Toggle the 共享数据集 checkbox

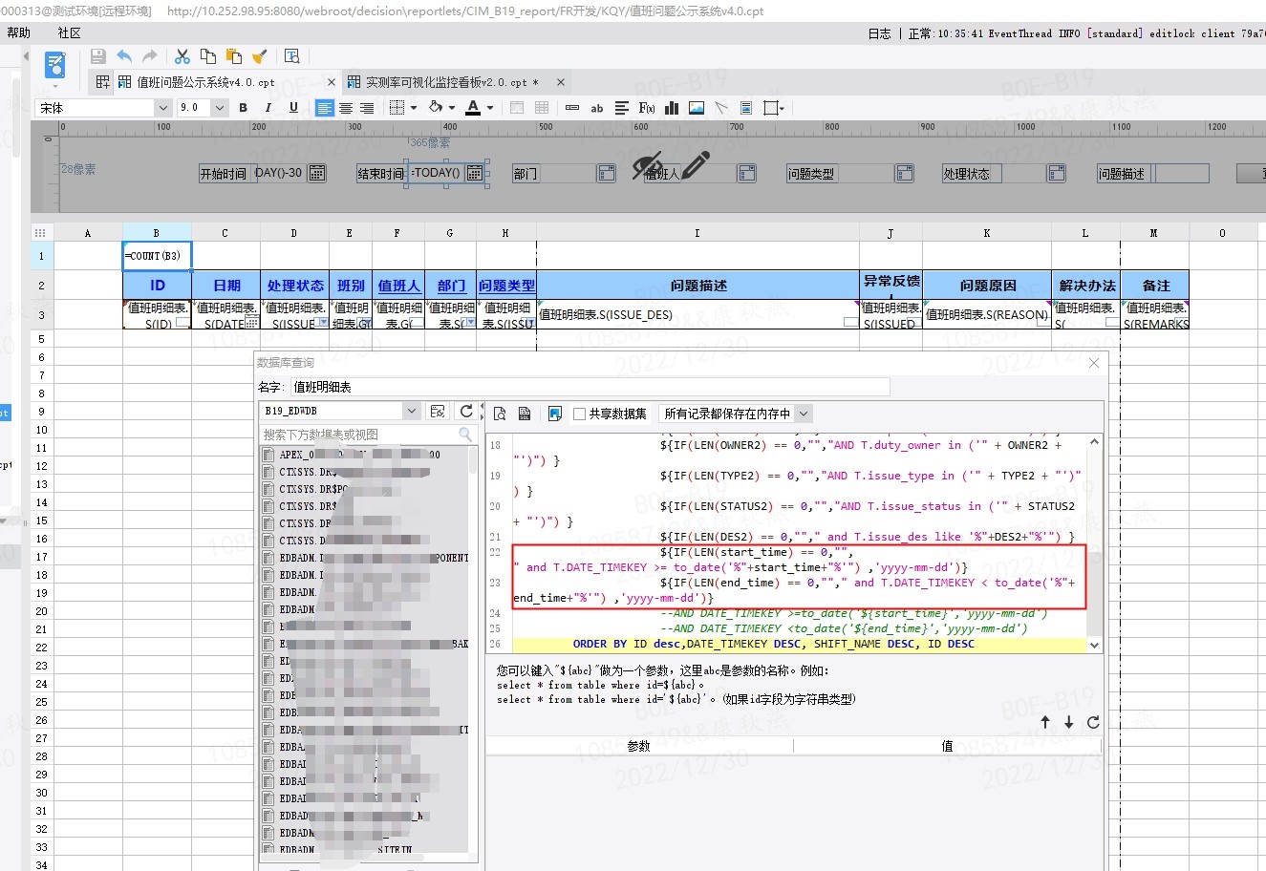coord(579,414)
